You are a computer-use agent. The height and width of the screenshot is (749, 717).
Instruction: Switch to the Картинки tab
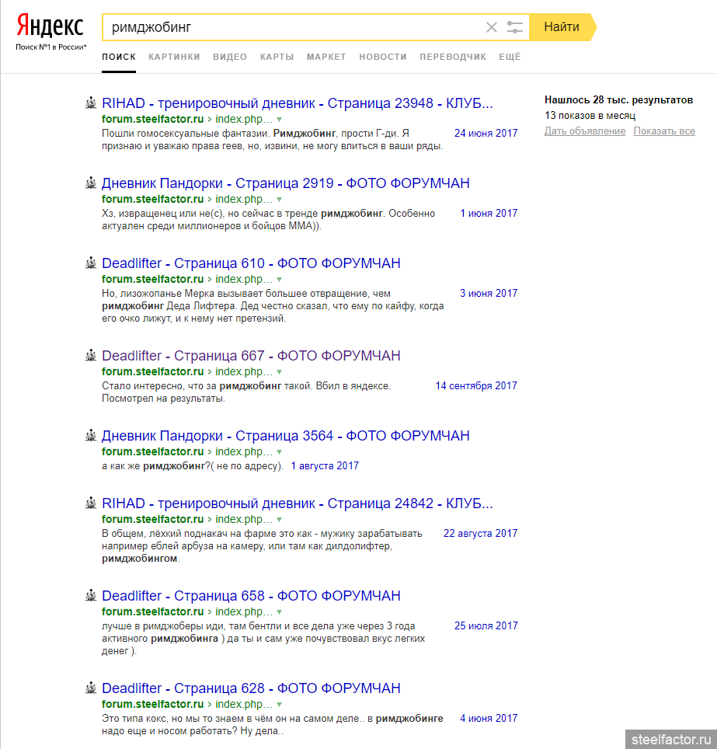pyautogui.click(x=174, y=57)
